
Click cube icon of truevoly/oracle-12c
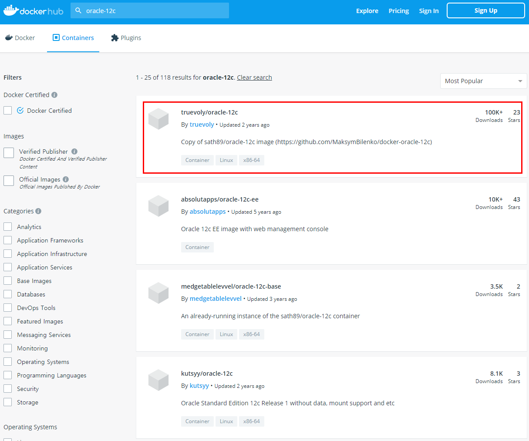[158, 119]
